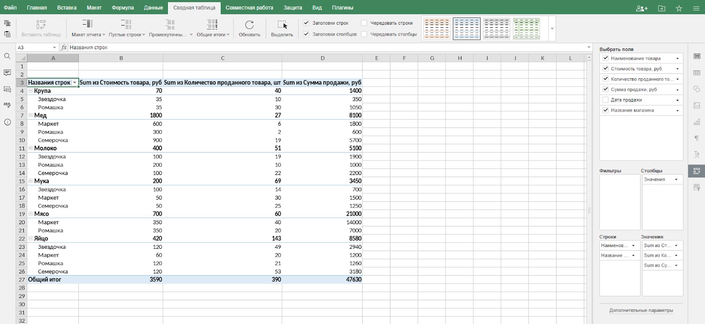Image resolution: width=705 pixels, height=324 pixels.
Task: Check the Дата продажи field
Action: pyautogui.click(x=605, y=100)
